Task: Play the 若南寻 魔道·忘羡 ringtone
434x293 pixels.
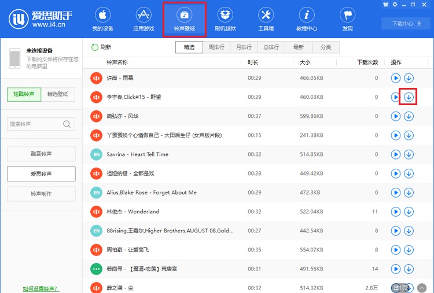Action: [396, 269]
